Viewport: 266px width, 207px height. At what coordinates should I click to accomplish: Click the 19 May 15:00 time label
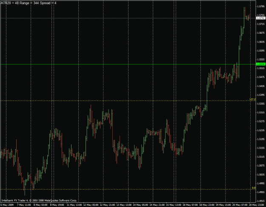click(x=223, y=205)
